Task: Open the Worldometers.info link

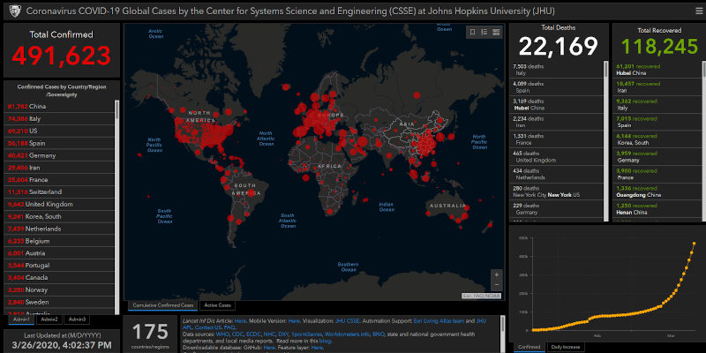Action: (x=347, y=334)
